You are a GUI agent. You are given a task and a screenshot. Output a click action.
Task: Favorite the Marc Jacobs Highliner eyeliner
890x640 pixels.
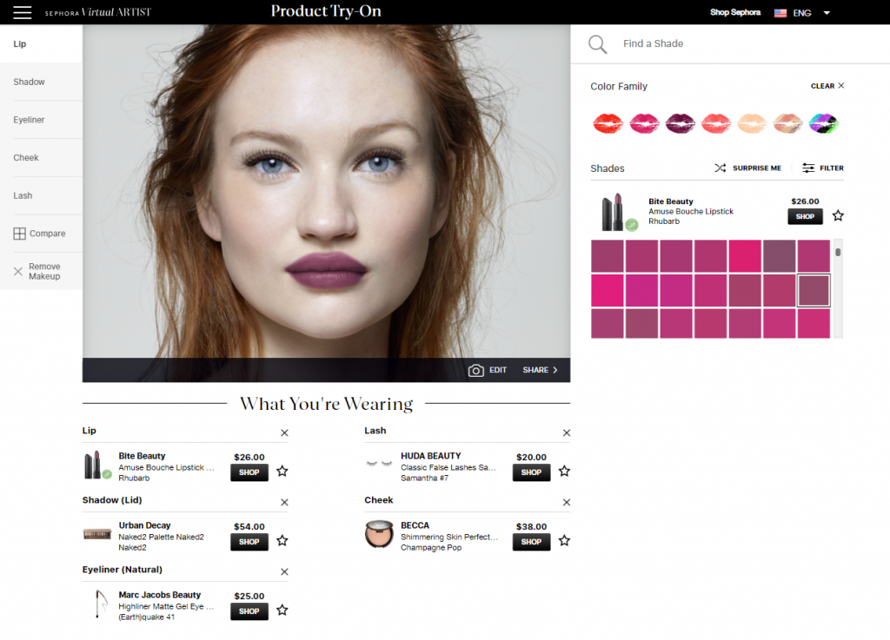coord(282,610)
